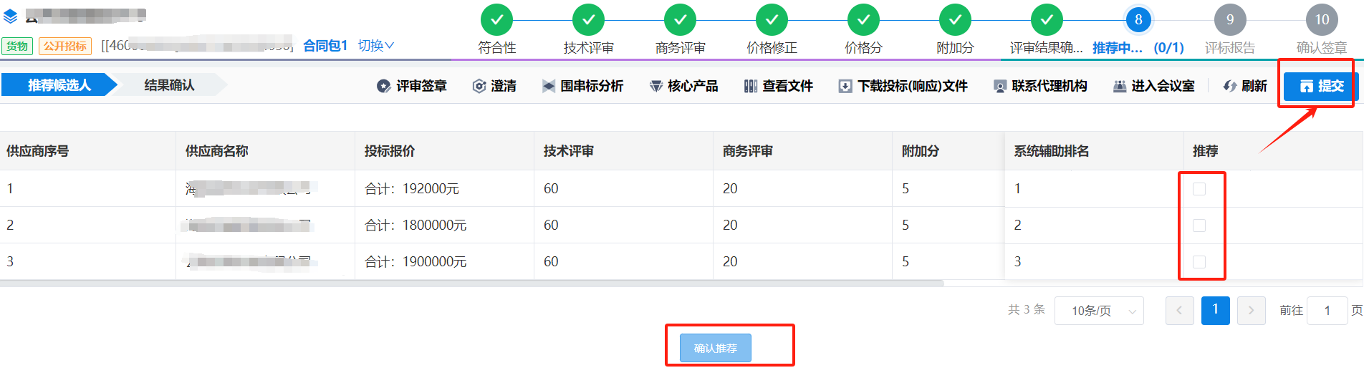Click the 下载投标(响应)文件 download icon
Screen dimensions: 1364x388
tap(845, 86)
